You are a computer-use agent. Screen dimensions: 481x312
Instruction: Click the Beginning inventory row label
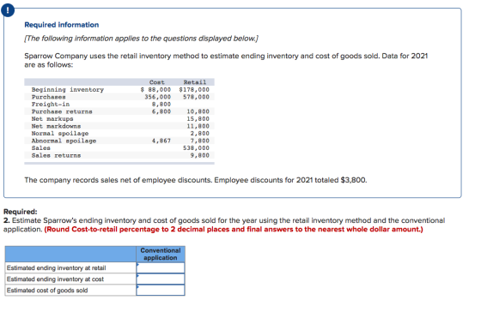(x=68, y=90)
